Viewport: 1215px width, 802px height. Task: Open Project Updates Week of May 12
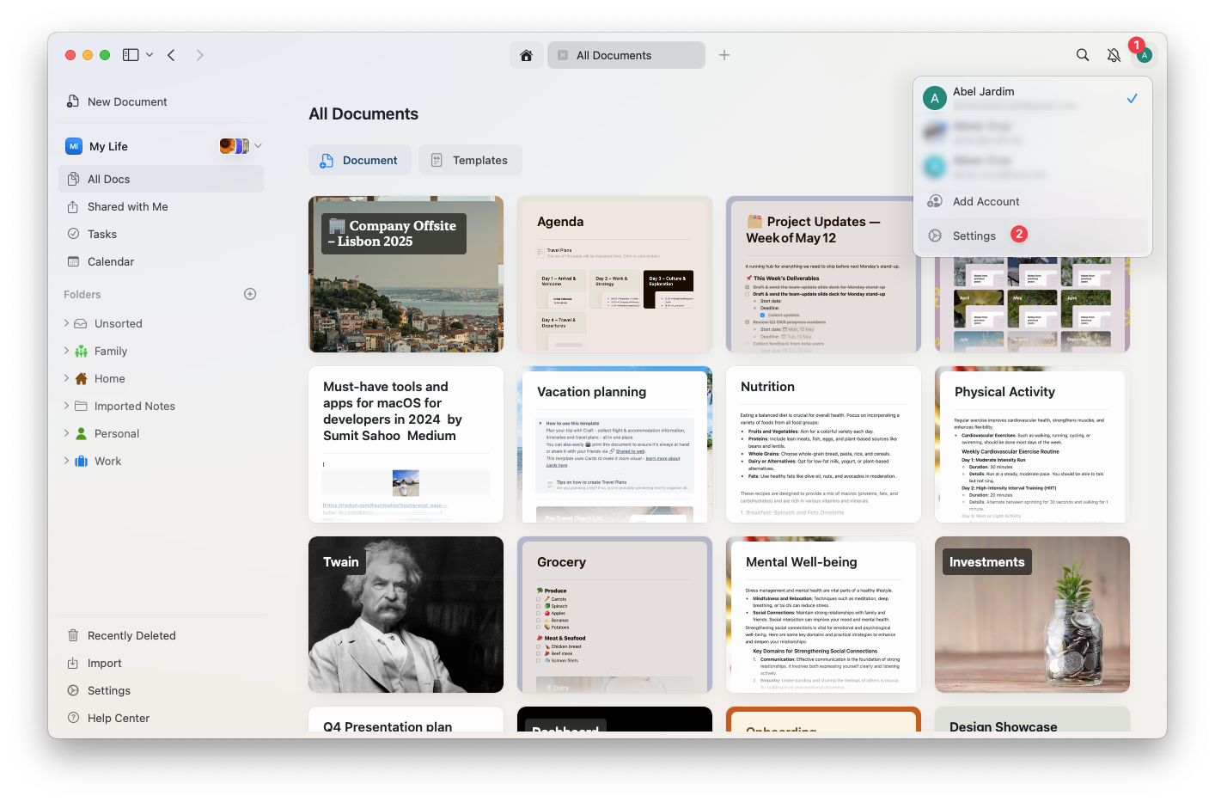click(x=823, y=274)
